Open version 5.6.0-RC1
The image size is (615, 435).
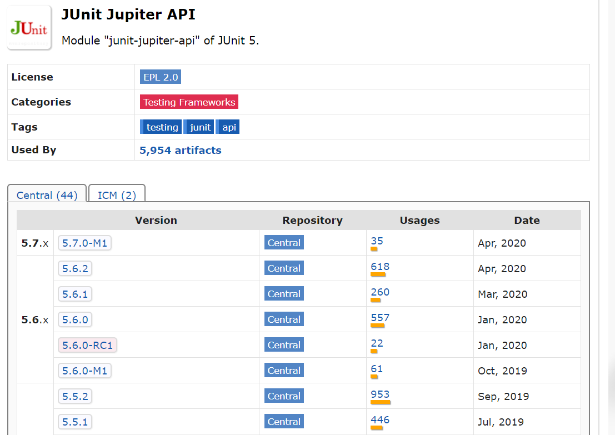(87, 345)
